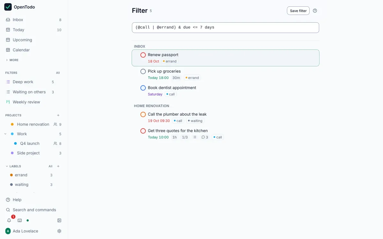Focus the filter query input field

225,27
